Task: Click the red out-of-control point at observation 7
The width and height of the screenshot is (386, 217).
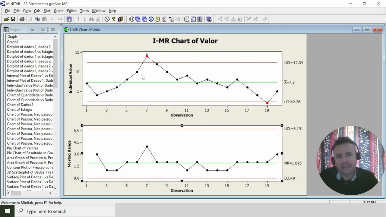Action: point(147,56)
